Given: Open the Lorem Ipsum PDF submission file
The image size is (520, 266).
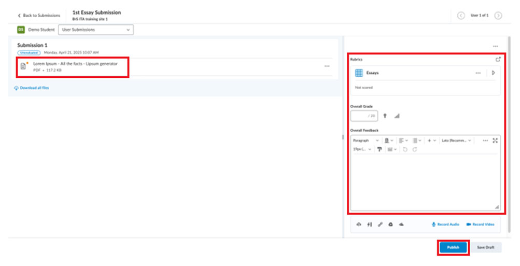Looking at the screenshot, I should click(75, 64).
